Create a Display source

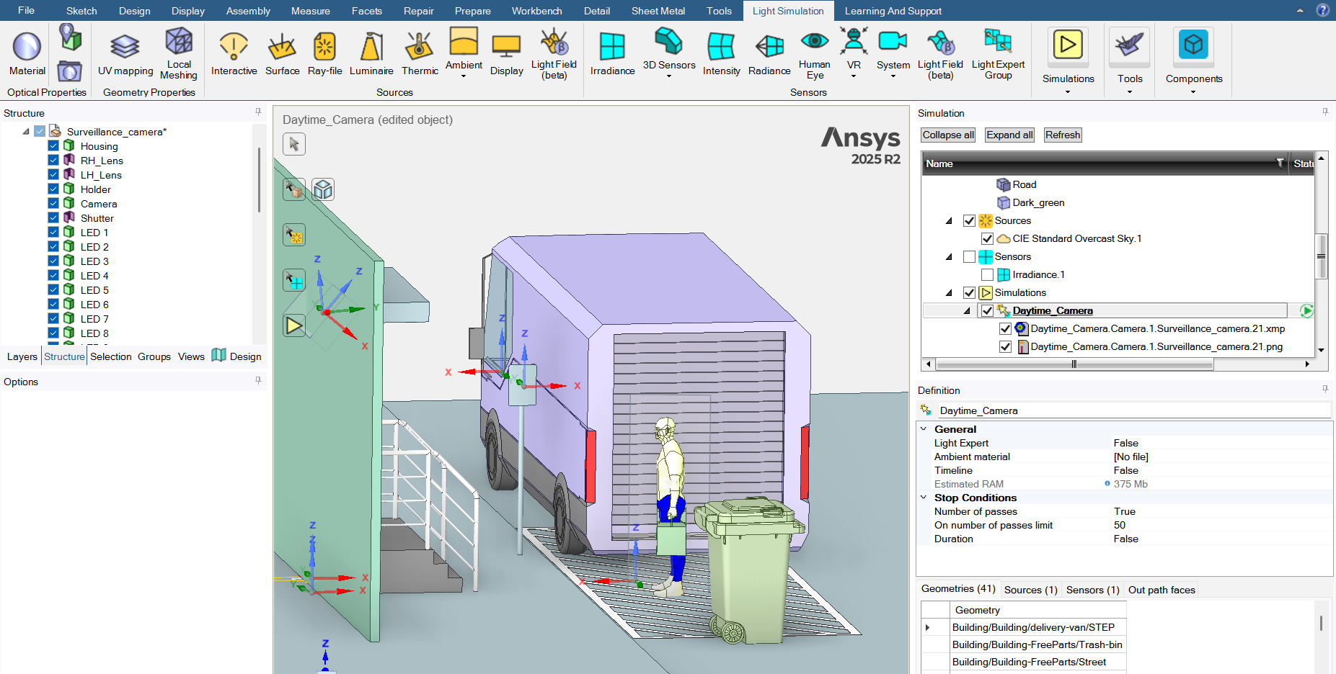[x=506, y=54]
